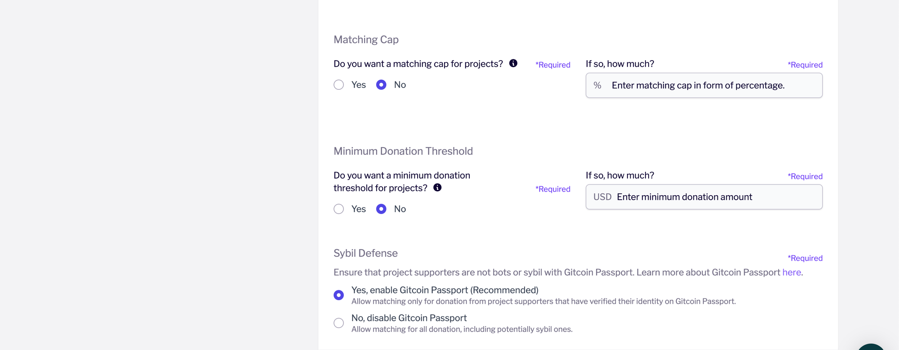899x350 pixels.
Task: Open the info tooltip for the minimum donation threshold
Action: (x=437, y=188)
